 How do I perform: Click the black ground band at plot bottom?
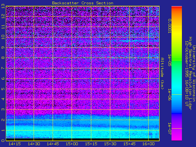point(83,139)
